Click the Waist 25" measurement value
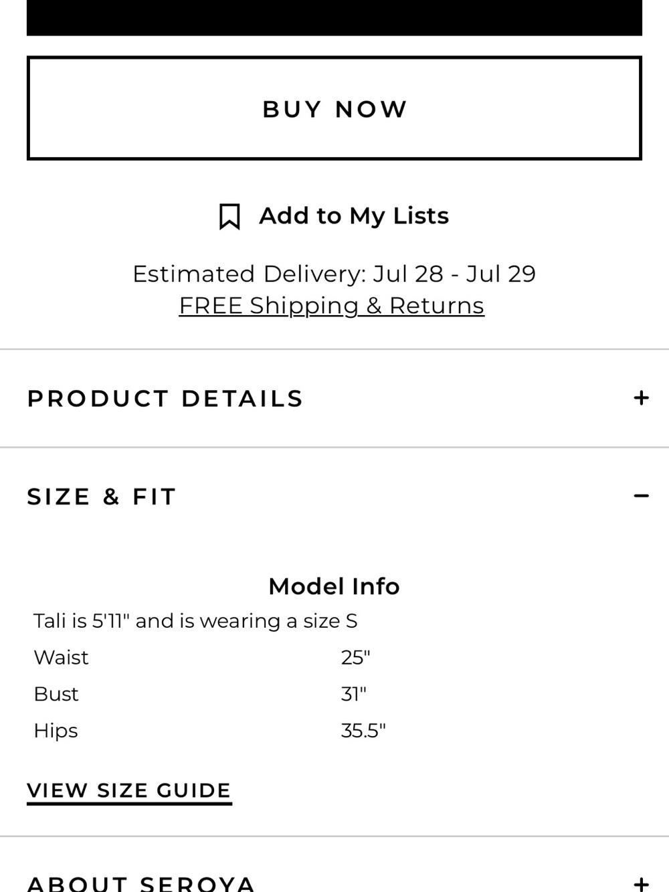 coord(355,657)
